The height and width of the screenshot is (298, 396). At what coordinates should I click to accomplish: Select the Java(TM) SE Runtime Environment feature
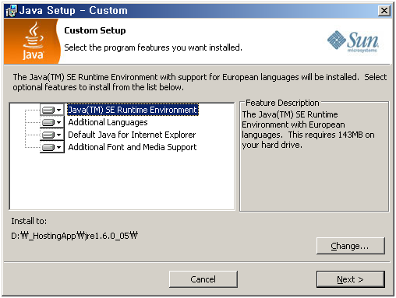(x=133, y=110)
